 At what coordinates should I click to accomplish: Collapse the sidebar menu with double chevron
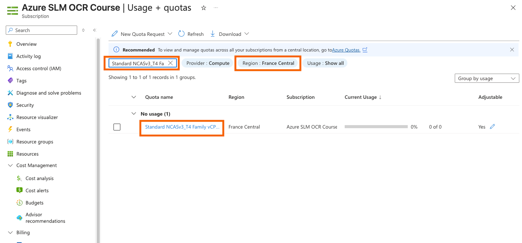(x=94, y=30)
